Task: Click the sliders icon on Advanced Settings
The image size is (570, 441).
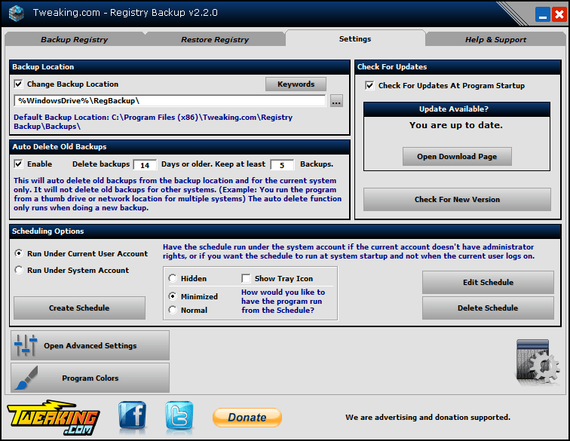Action: click(26, 345)
